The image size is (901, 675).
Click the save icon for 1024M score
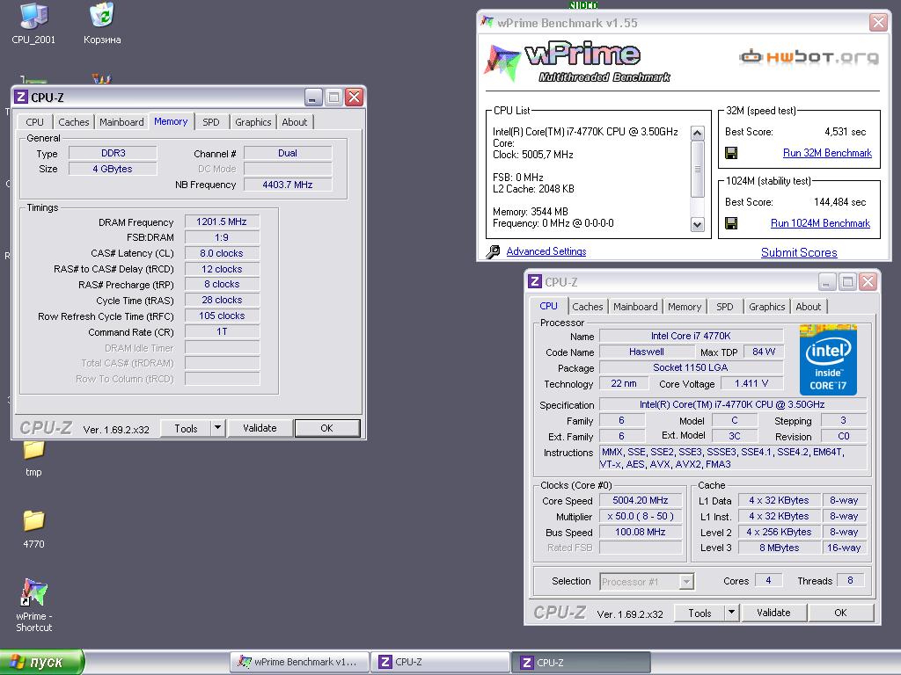pos(731,222)
